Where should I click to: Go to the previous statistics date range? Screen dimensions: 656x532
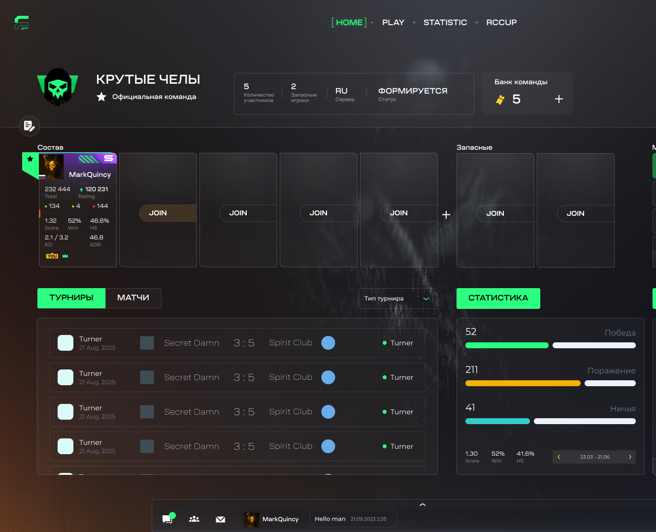point(559,457)
